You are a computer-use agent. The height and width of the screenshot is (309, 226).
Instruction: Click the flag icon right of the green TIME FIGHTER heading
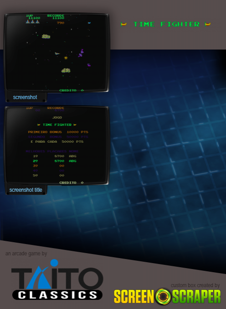207,24
